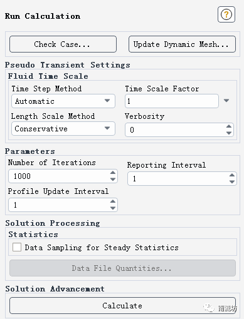The image size is (244, 319).
Task: Click the Time Scale Factor field
Action: point(172,101)
